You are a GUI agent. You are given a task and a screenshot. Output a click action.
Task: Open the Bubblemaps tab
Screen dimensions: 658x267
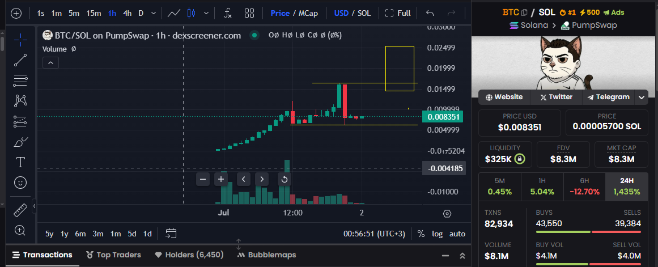click(266, 255)
